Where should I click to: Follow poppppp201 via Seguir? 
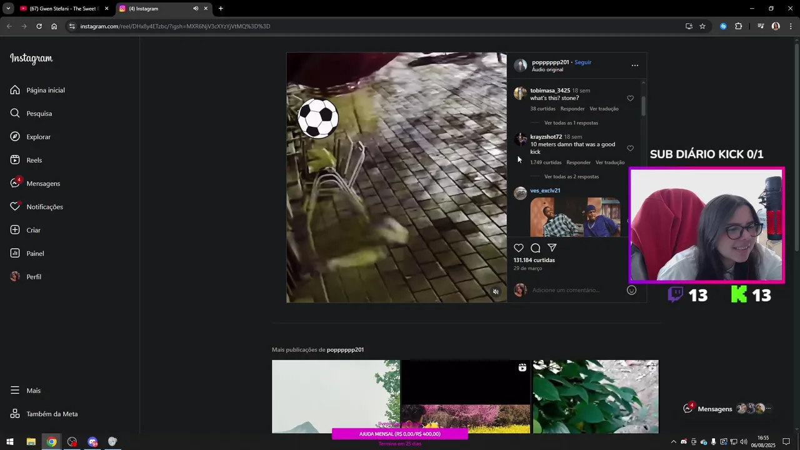(x=583, y=62)
